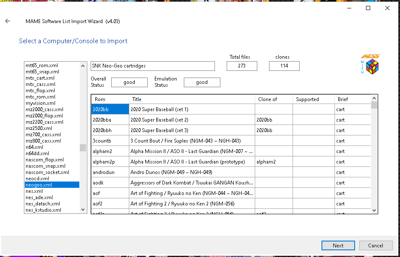Select mtx_cass.xml in the list
Image resolution: width=400 pixels, height=257 pixels.
pos(52,84)
